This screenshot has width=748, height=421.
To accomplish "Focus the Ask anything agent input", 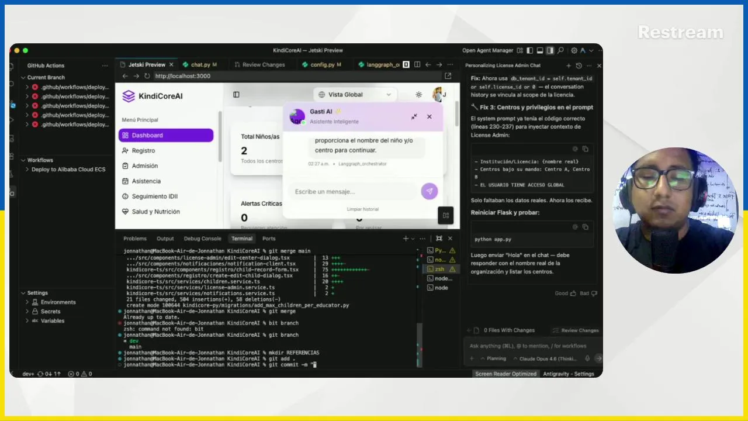I will pos(532,346).
